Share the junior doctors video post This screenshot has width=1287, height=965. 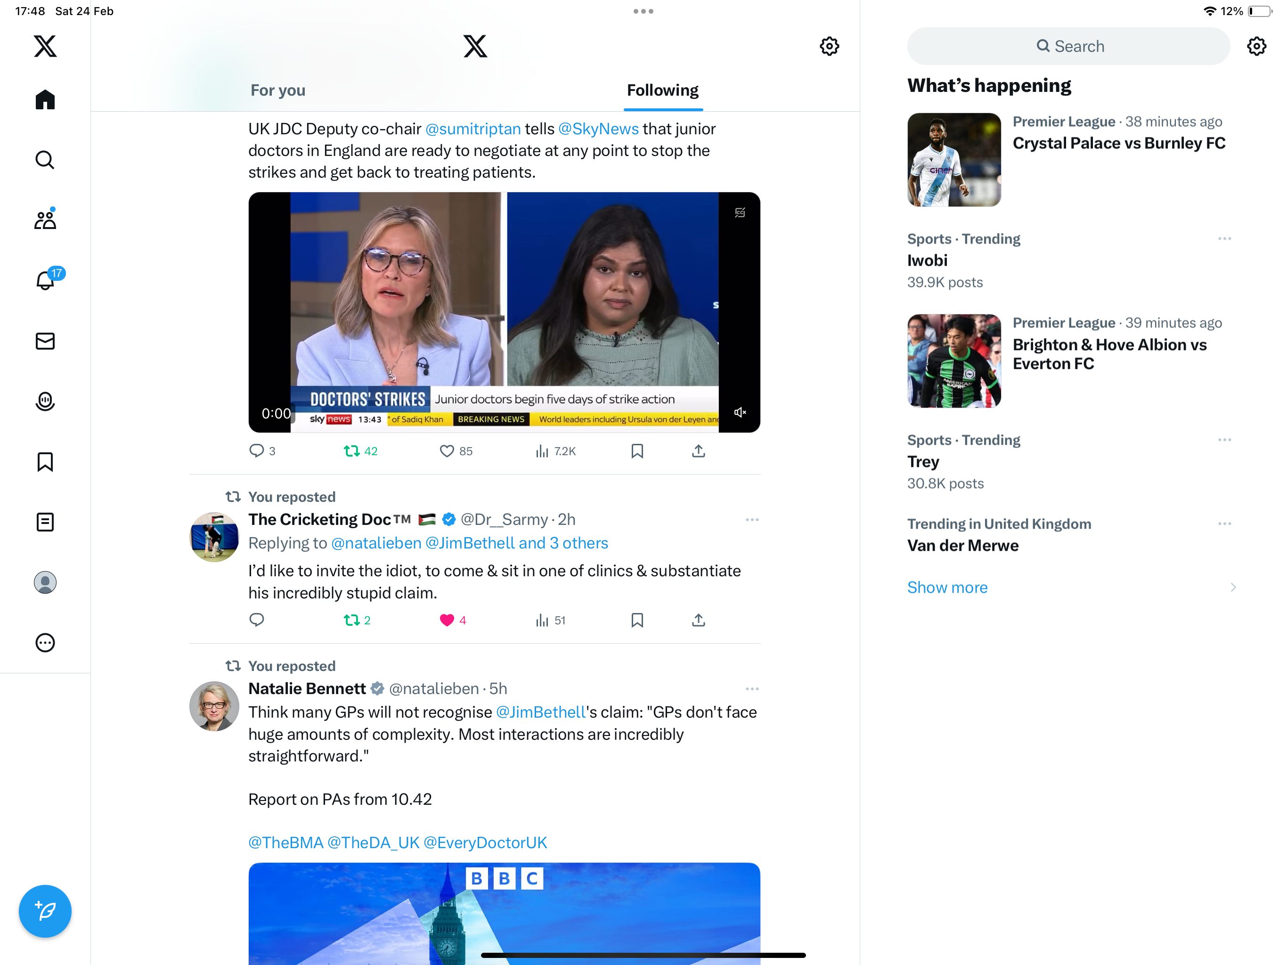click(698, 451)
